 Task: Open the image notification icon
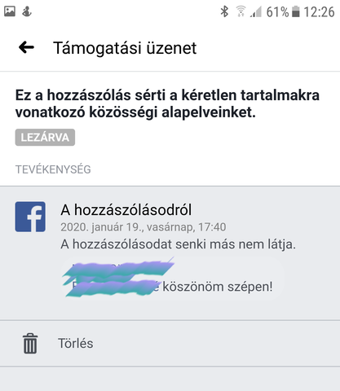tap(10, 11)
